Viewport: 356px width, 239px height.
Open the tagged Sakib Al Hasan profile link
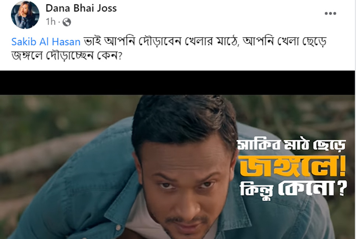click(46, 42)
